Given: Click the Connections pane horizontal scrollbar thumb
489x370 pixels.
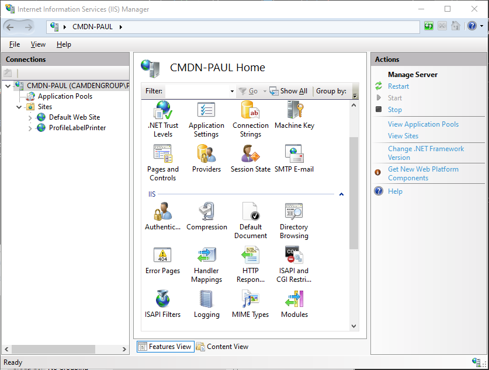Looking at the screenshot, I should click(53, 349).
